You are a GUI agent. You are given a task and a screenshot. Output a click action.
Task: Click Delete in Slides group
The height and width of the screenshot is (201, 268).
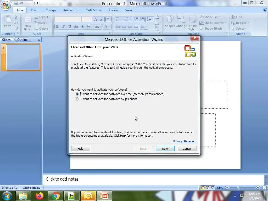point(41,29)
